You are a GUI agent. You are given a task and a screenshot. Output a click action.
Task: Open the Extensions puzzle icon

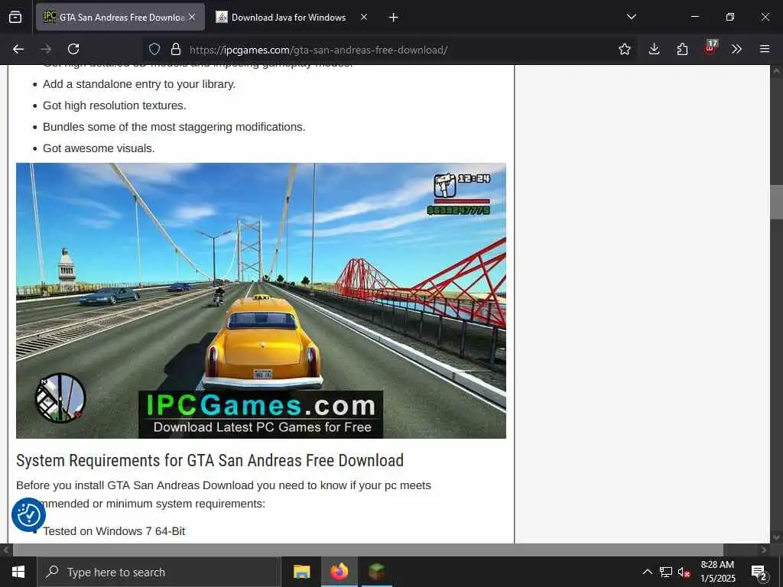click(682, 49)
